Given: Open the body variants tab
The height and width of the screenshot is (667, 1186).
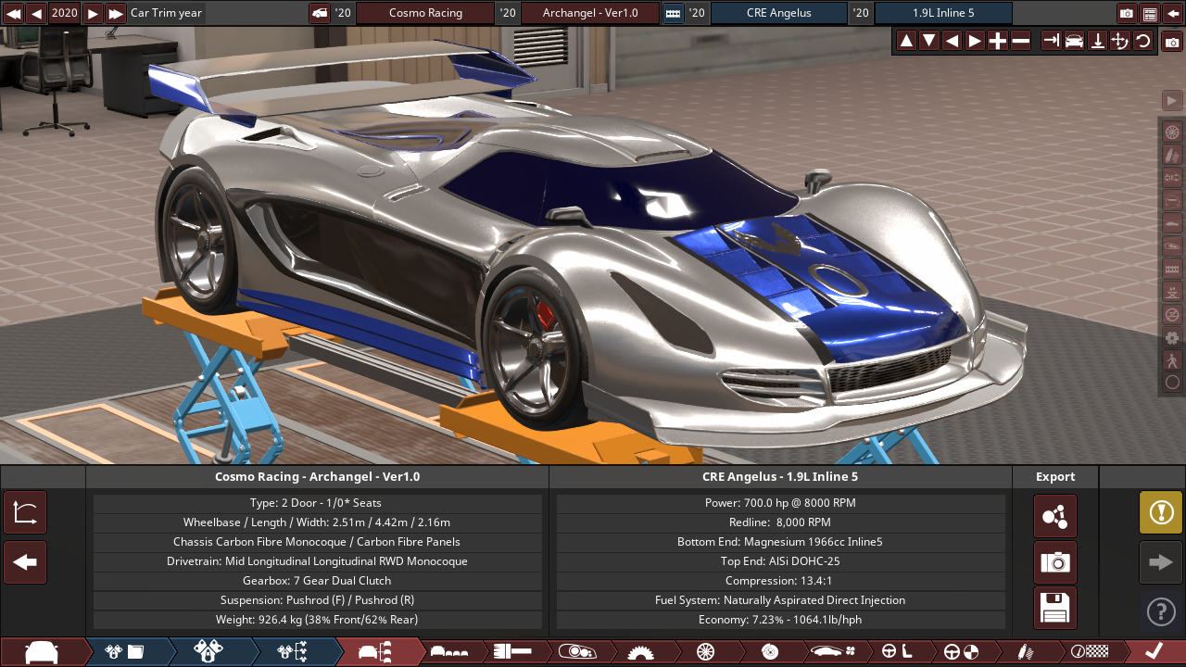Looking at the screenshot, I should click(x=450, y=652).
